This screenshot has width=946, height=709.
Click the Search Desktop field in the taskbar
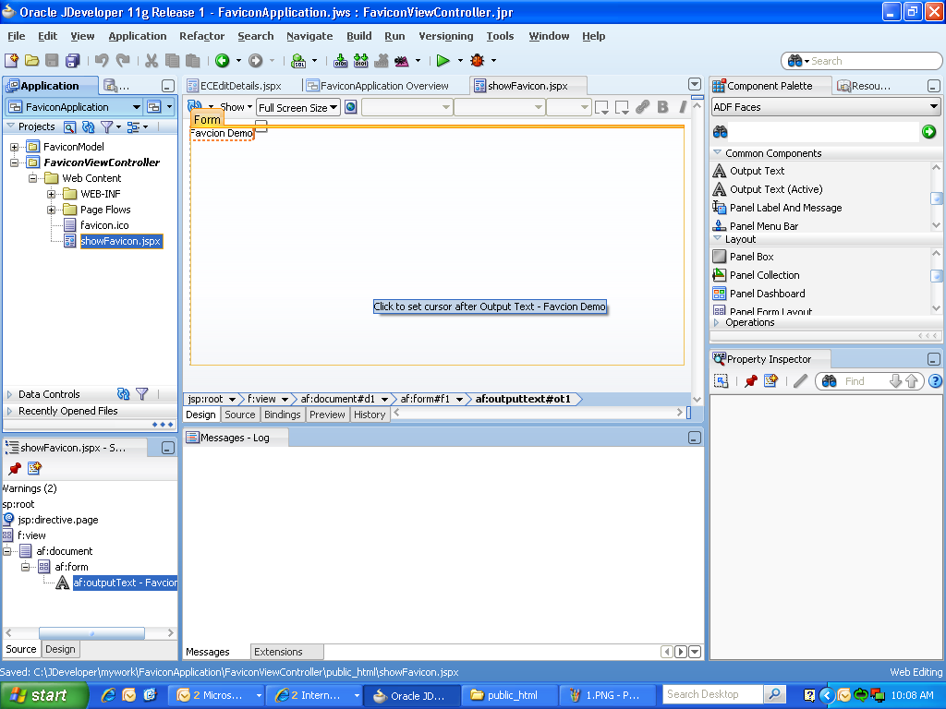[711, 694]
